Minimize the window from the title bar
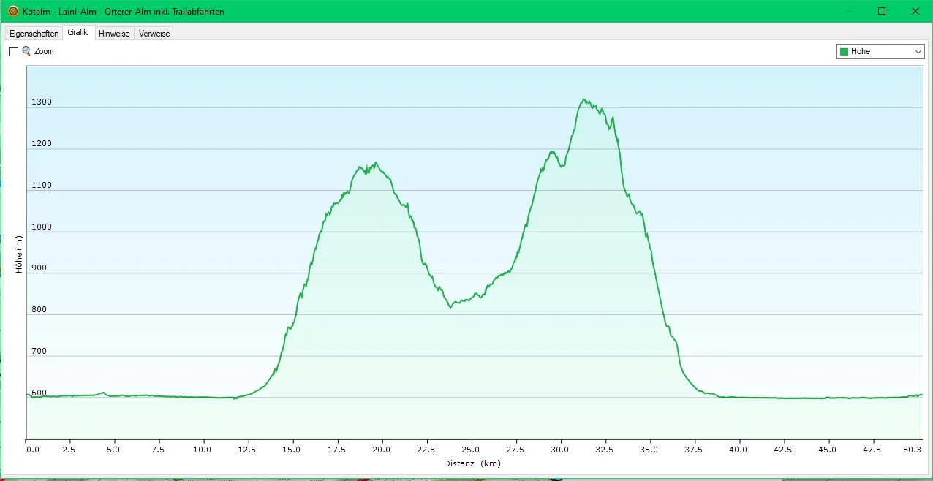933x481 pixels. 848,11
